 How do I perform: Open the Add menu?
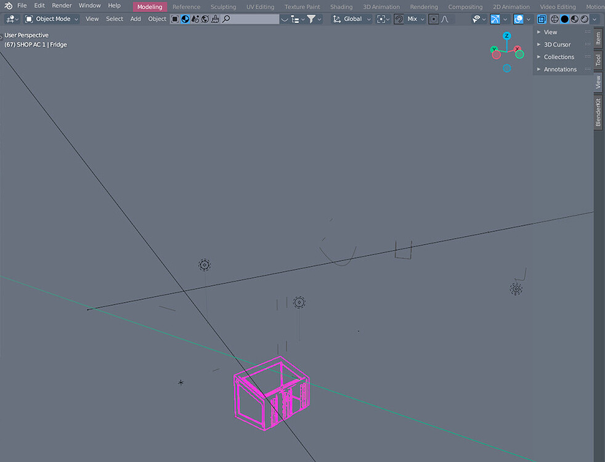pyautogui.click(x=136, y=19)
